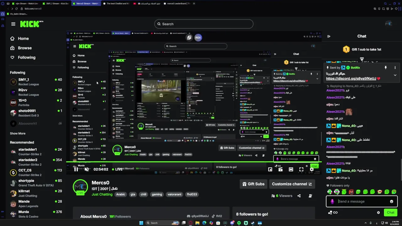Expand Show More under Following
The width and height of the screenshot is (402, 226).
[x=18, y=133]
